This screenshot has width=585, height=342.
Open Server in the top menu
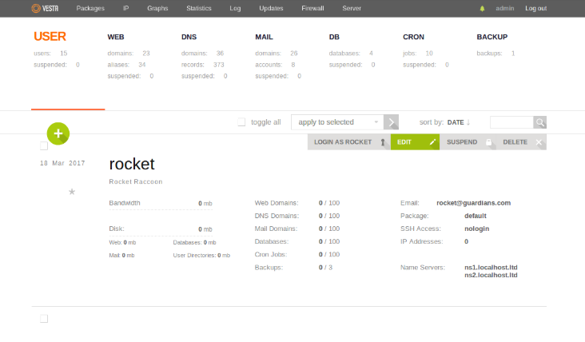click(352, 8)
